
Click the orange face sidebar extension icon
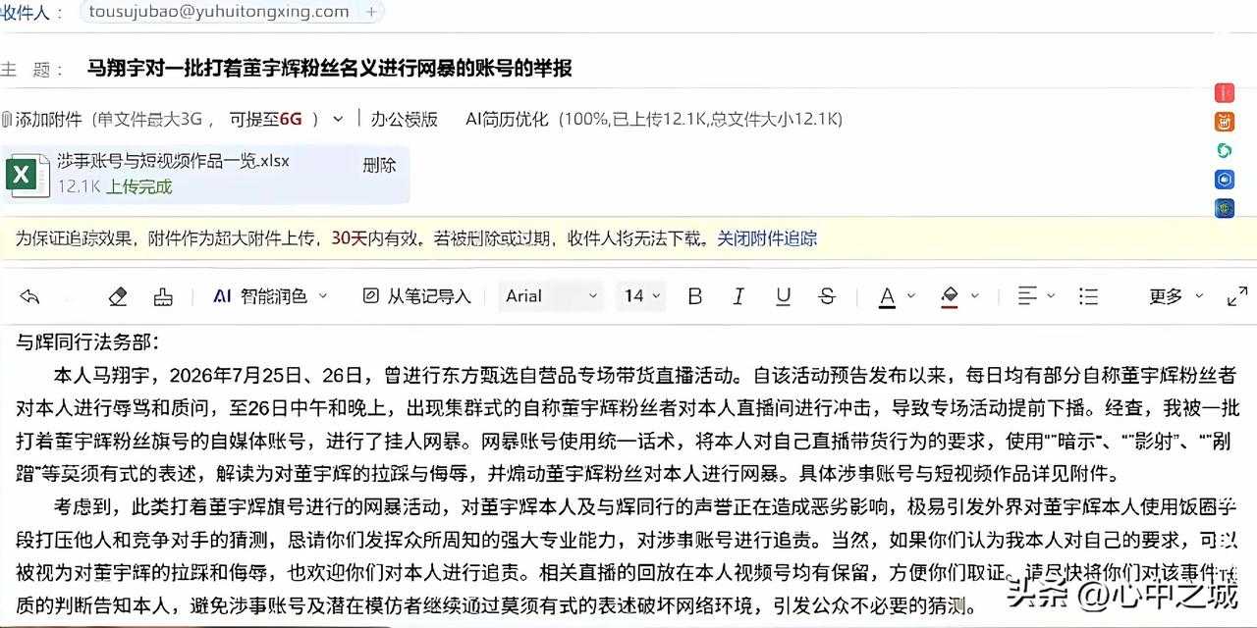pyautogui.click(x=1225, y=122)
